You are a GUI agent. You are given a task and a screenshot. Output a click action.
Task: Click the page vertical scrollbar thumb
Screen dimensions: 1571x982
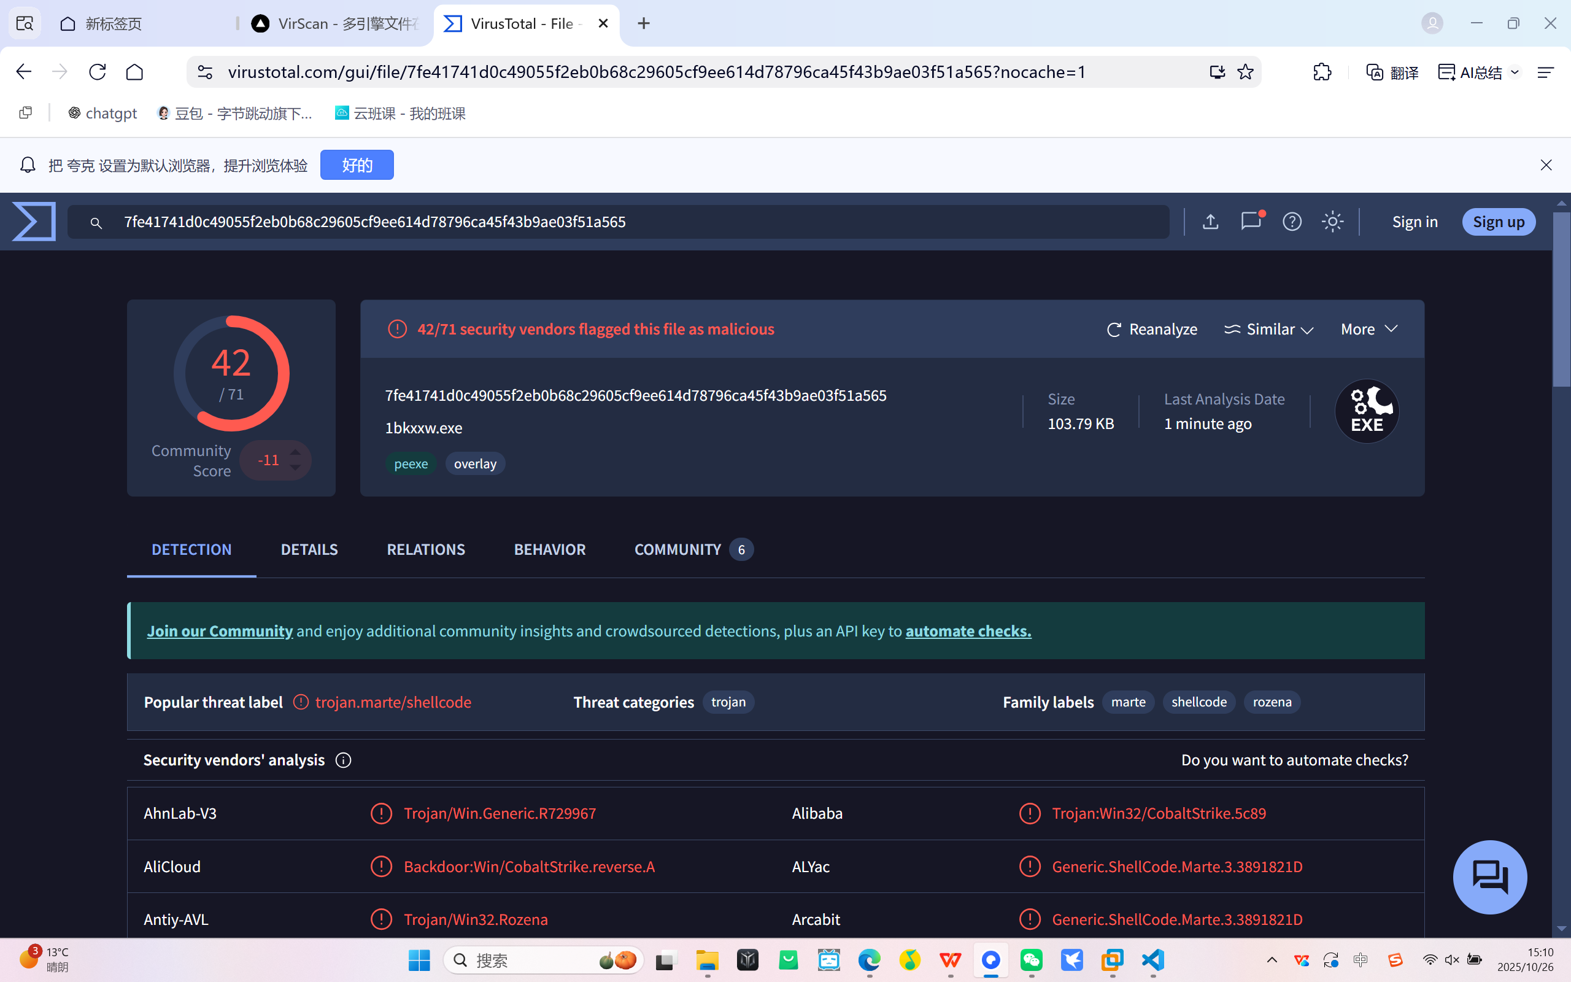1561,299
